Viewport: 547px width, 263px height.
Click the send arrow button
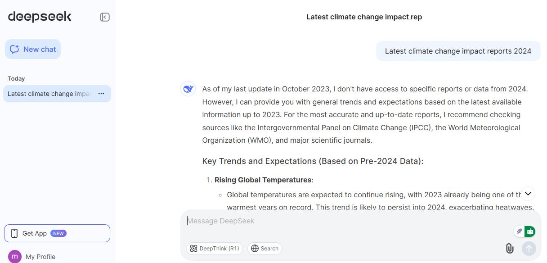[x=529, y=249]
